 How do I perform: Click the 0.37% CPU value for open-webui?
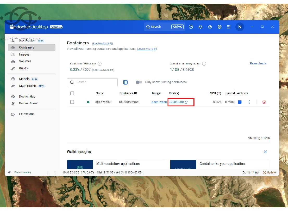tap(217, 102)
